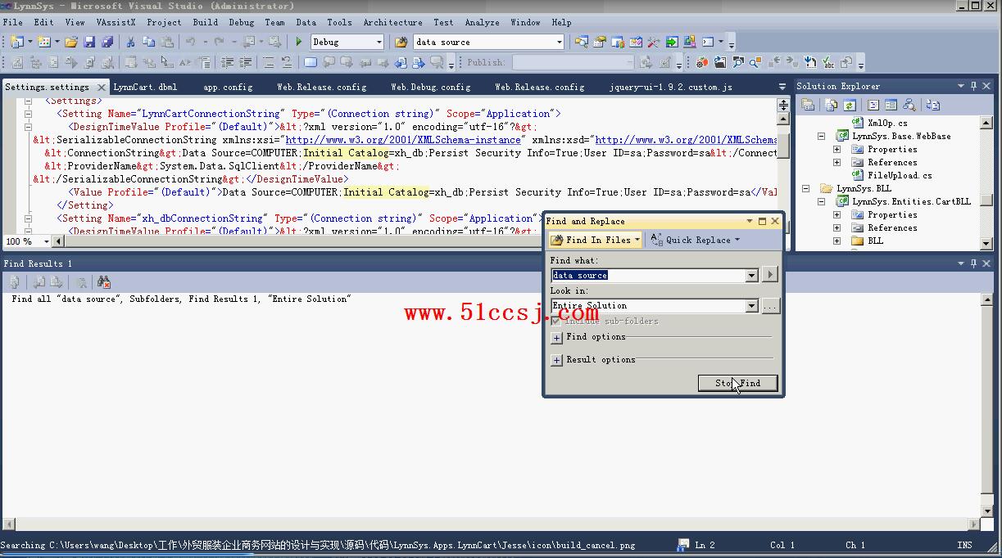
Task: Save current file with floppy icon
Action: point(89,42)
